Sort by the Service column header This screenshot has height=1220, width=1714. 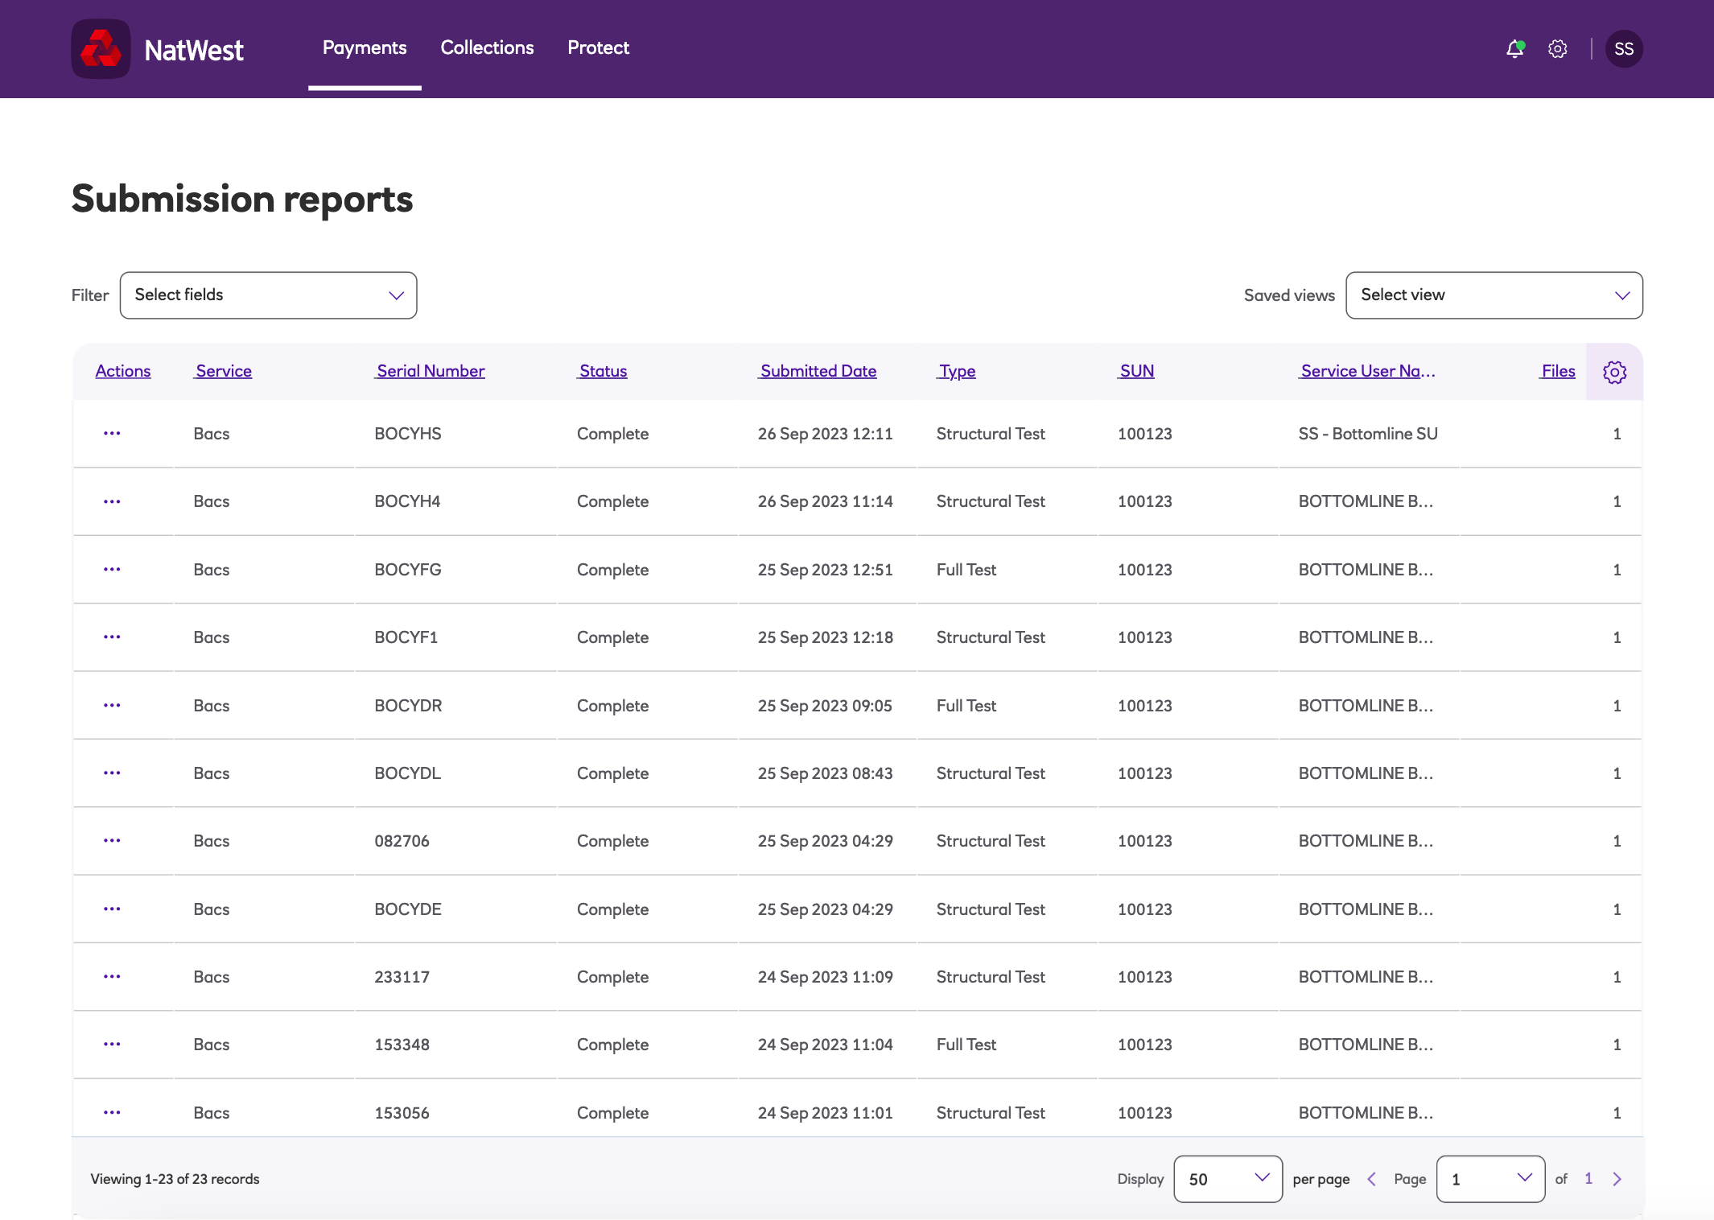[x=223, y=371]
